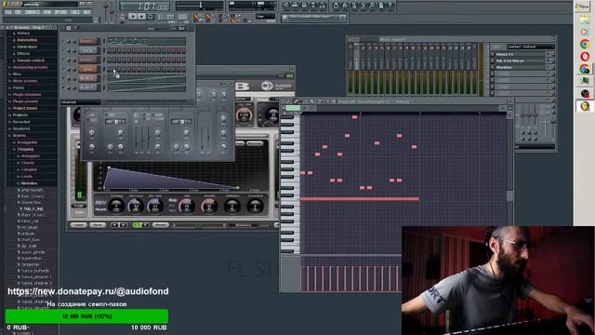Expand the Recorded folder

pyautogui.click(x=20, y=122)
